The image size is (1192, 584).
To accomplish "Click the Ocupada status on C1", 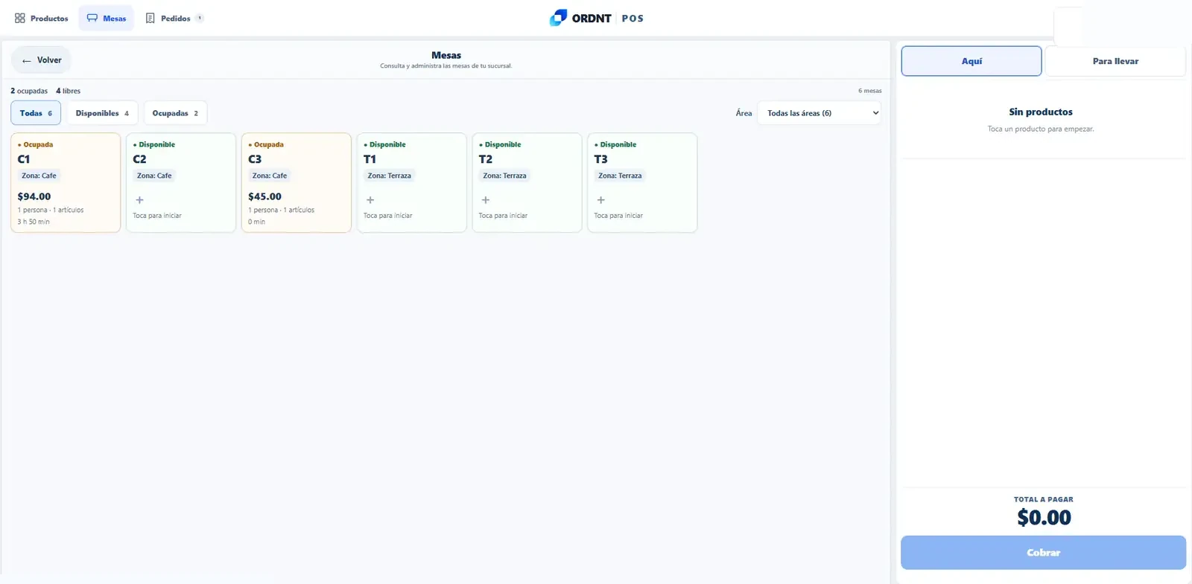I will click(36, 144).
